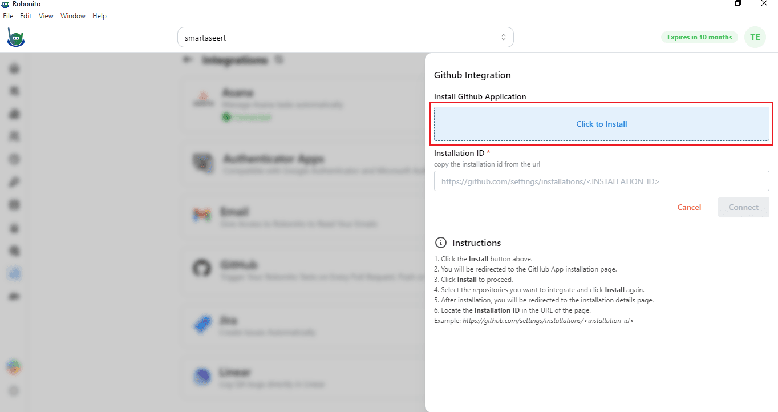
Task: Click the colorful icon at sidebar bottom
Action: click(x=14, y=367)
